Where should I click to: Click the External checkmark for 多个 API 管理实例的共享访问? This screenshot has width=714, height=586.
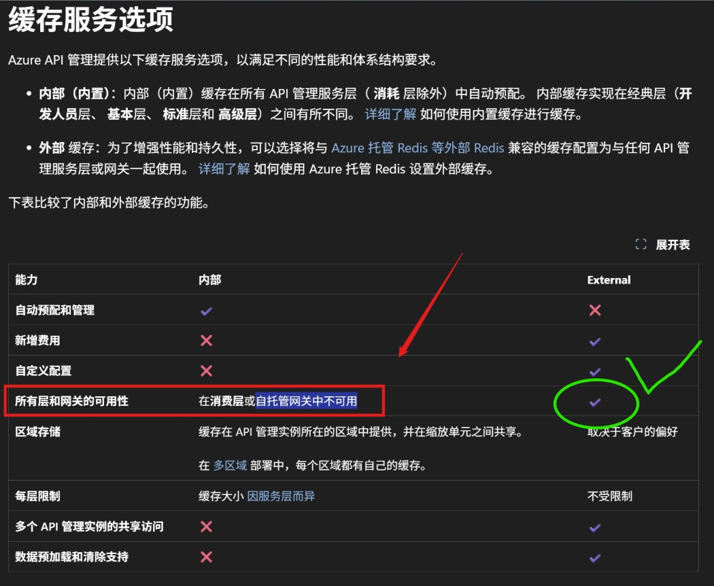[595, 528]
